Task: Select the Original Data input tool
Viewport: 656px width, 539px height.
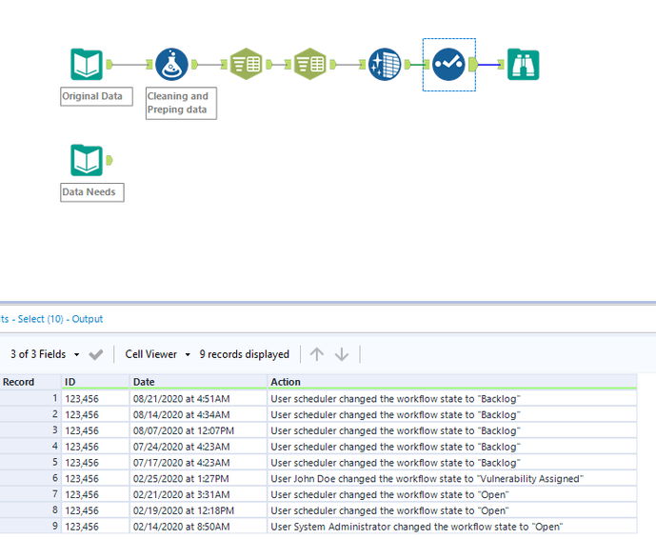Action: pos(87,65)
